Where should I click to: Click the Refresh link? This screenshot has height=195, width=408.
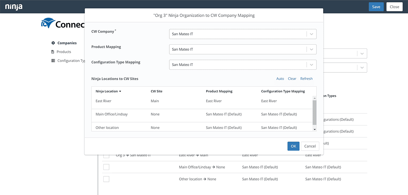tap(306, 79)
